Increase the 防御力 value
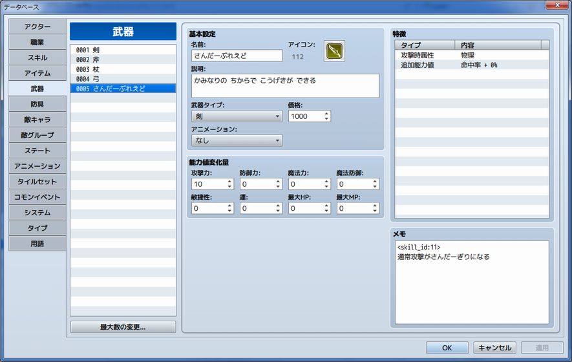 (278, 181)
